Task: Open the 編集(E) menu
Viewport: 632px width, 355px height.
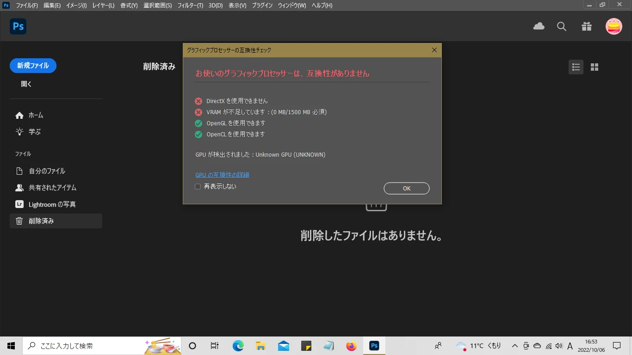Action: (x=52, y=6)
